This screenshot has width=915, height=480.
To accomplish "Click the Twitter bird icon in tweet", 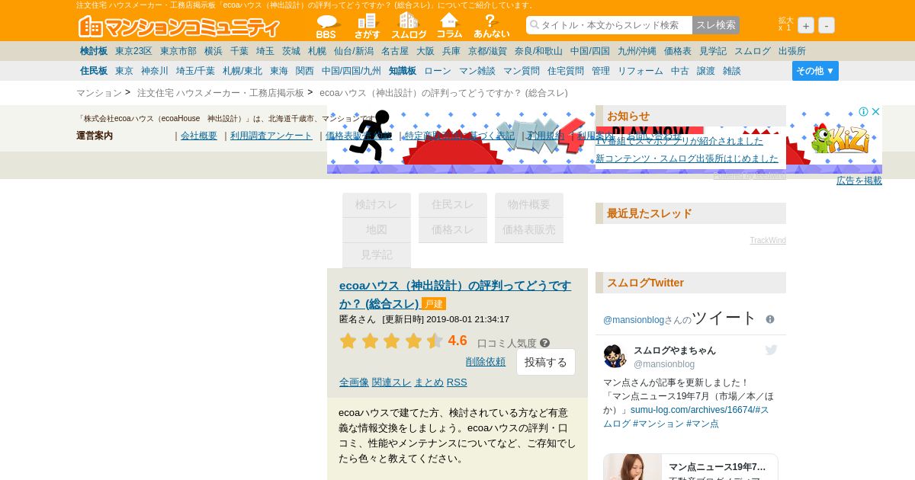I will pyautogui.click(x=771, y=350).
